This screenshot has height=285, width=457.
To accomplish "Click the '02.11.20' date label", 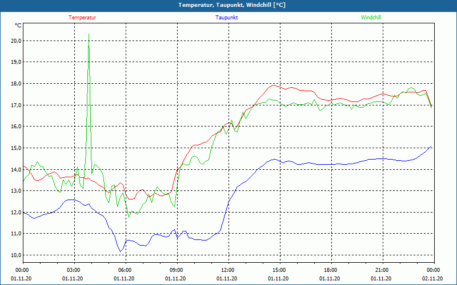I will [432, 278].
